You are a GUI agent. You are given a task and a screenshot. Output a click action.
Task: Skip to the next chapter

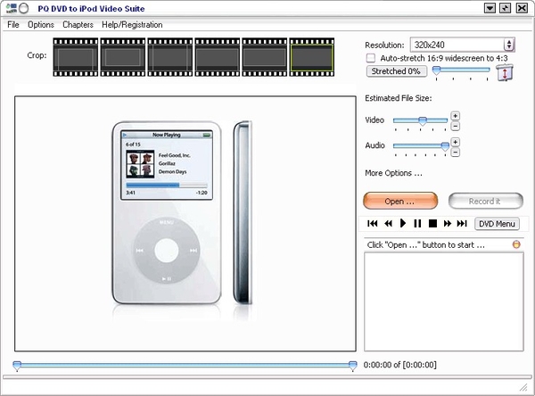(x=462, y=223)
